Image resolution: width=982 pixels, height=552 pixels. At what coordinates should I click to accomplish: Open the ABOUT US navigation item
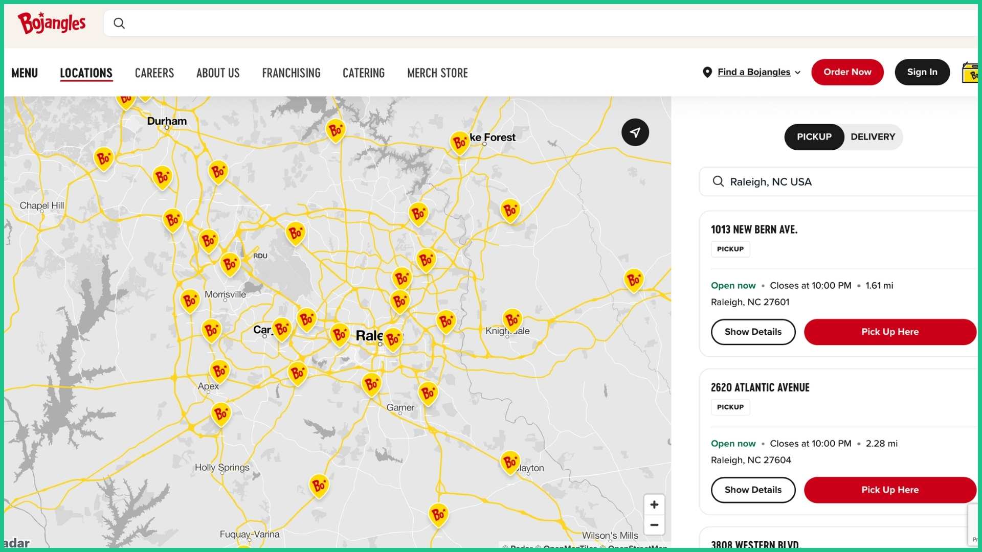(218, 73)
